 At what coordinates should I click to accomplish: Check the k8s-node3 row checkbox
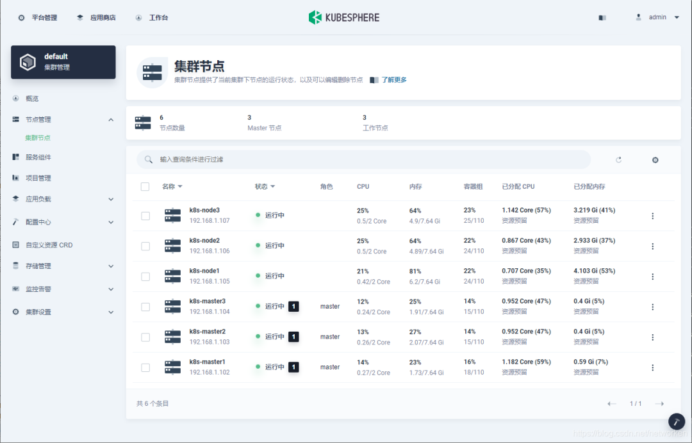coord(145,216)
